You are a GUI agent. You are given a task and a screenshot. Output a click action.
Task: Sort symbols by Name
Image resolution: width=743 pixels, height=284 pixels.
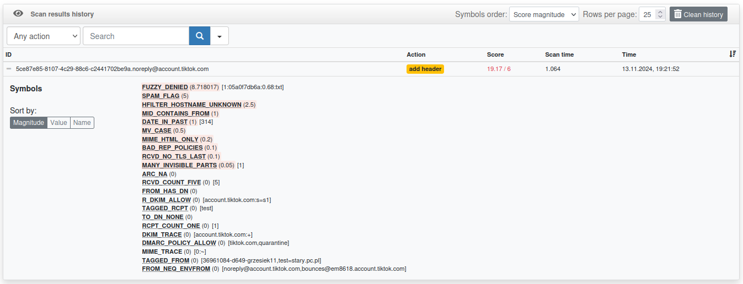82,123
